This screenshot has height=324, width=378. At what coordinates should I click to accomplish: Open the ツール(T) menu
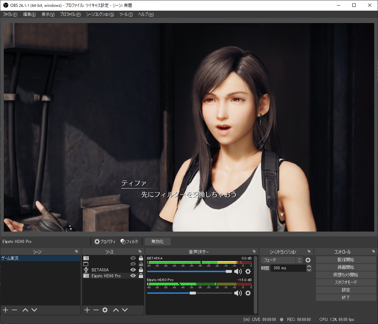coord(126,14)
